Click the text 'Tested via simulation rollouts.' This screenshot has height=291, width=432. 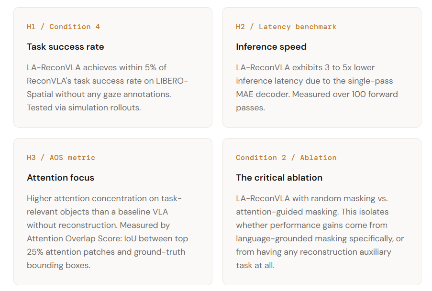(x=84, y=108)
